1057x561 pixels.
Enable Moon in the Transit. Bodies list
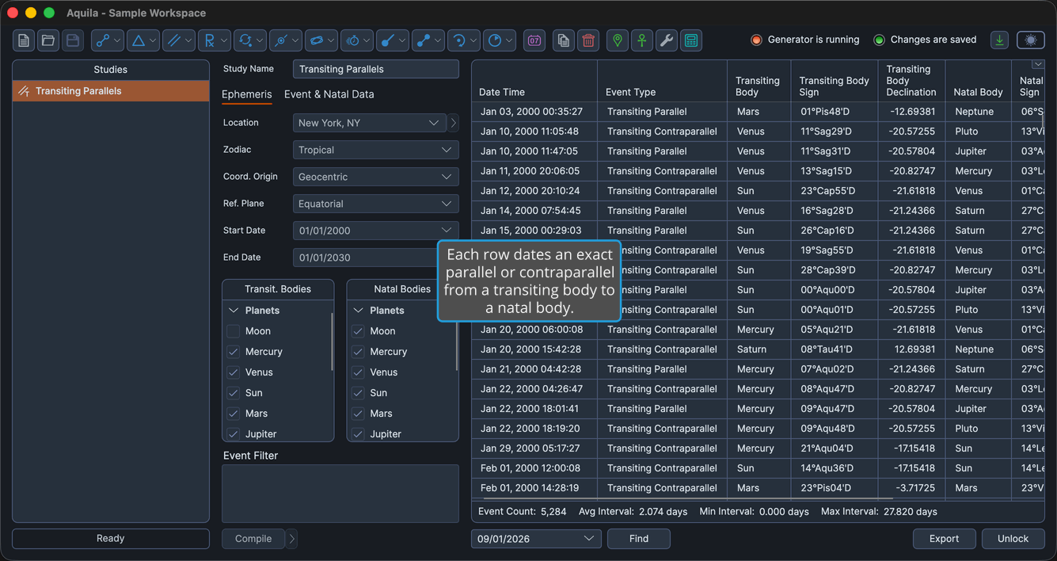pos(234,331)
